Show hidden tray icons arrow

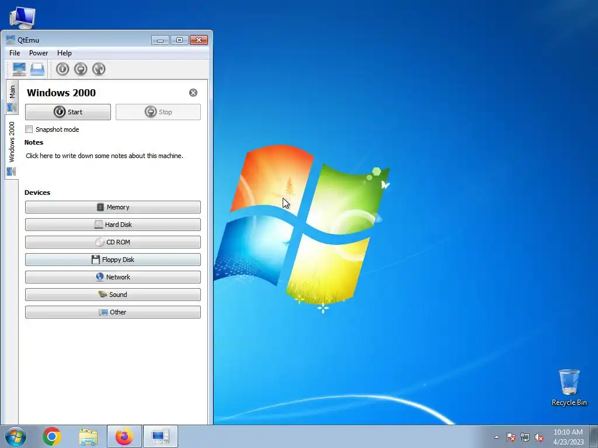click(496, 437)
